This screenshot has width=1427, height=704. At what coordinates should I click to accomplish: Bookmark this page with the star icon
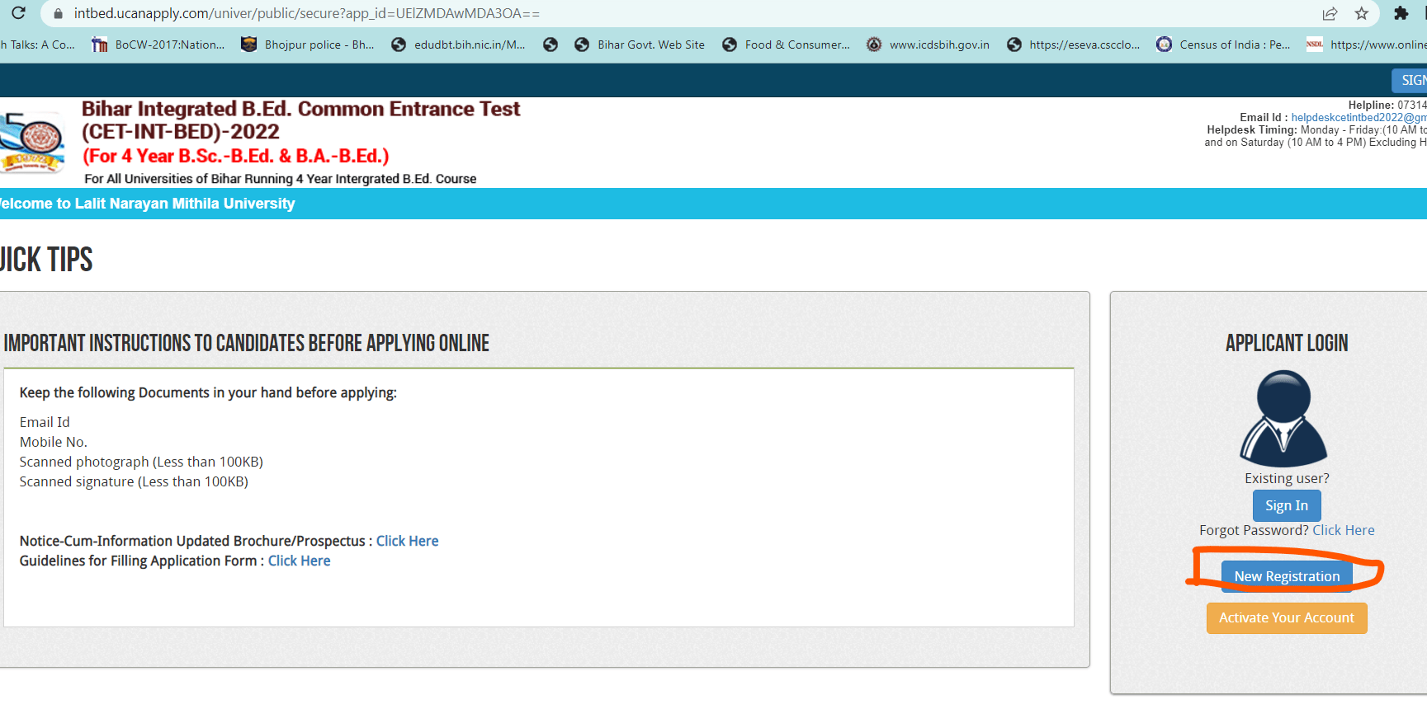click(x=1362, y=14)
